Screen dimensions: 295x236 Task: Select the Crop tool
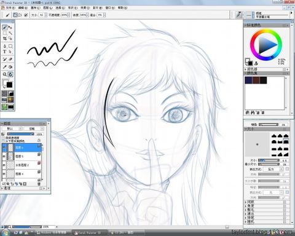(x=5, y=38)
